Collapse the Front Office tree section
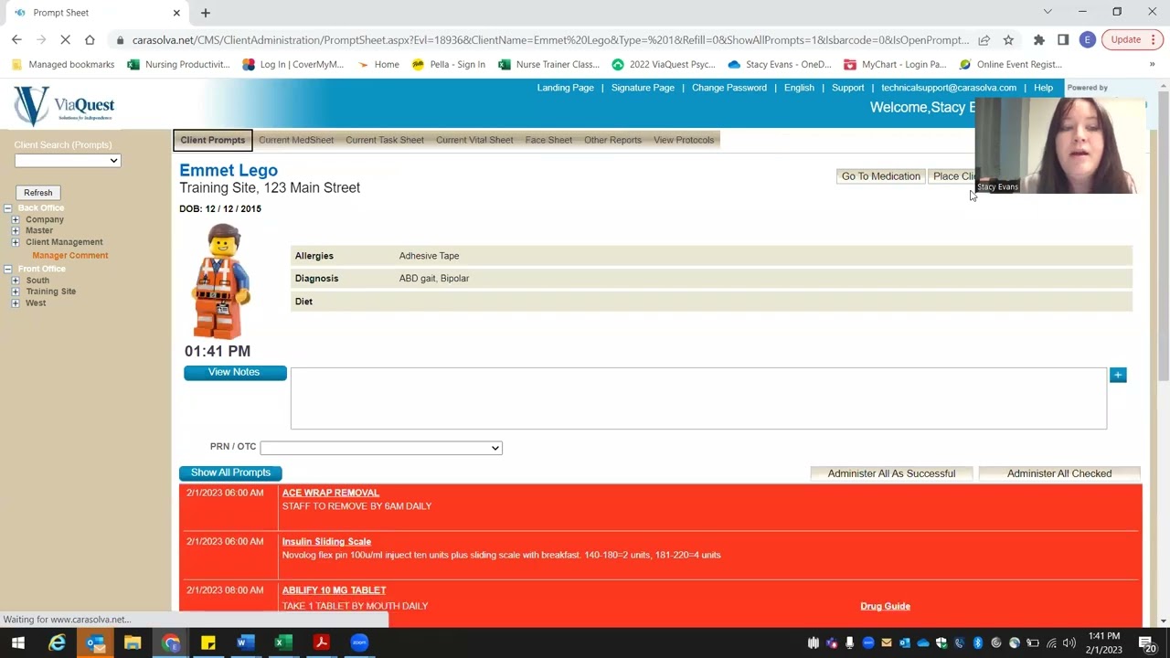The height and width of the screenshot is (658, 1170). click(7, 269)
